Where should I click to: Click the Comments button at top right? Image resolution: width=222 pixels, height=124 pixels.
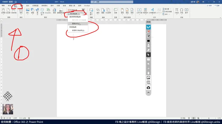217,6
